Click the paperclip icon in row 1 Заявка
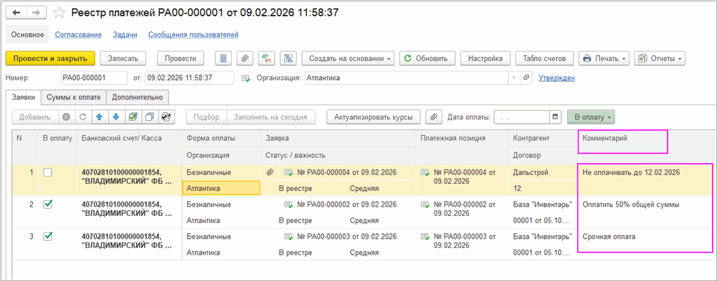This screenshot has width=717, height=281. [270, 172]
